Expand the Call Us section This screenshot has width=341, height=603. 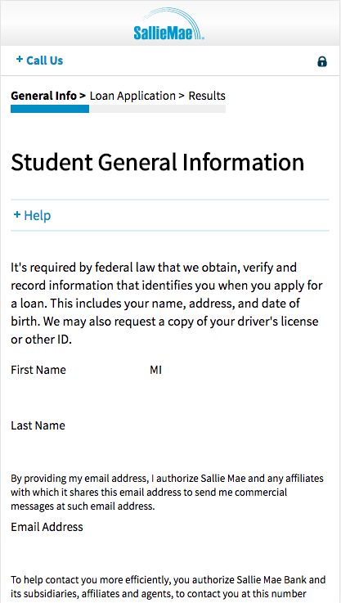(x=39, y=61)
